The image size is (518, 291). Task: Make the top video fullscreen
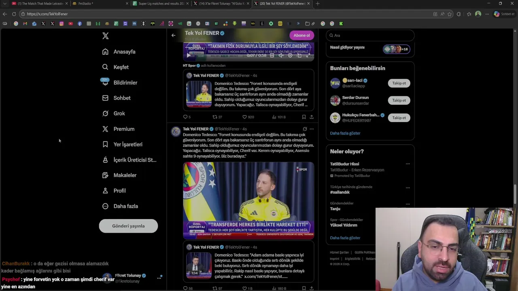[x=308, y=56]
